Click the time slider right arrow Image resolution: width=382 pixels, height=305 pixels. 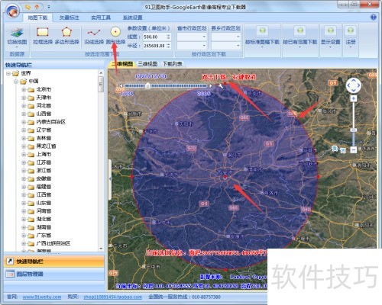click(211, 86)
